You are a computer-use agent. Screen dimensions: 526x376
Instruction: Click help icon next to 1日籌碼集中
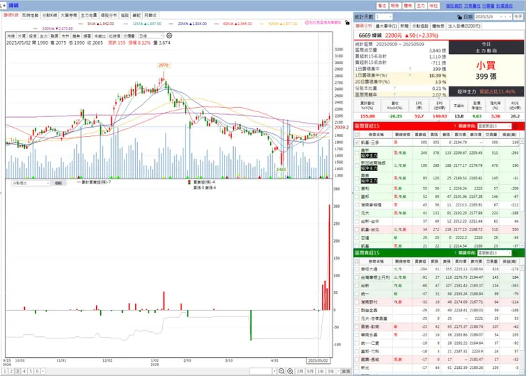click(x=410, y=69)
